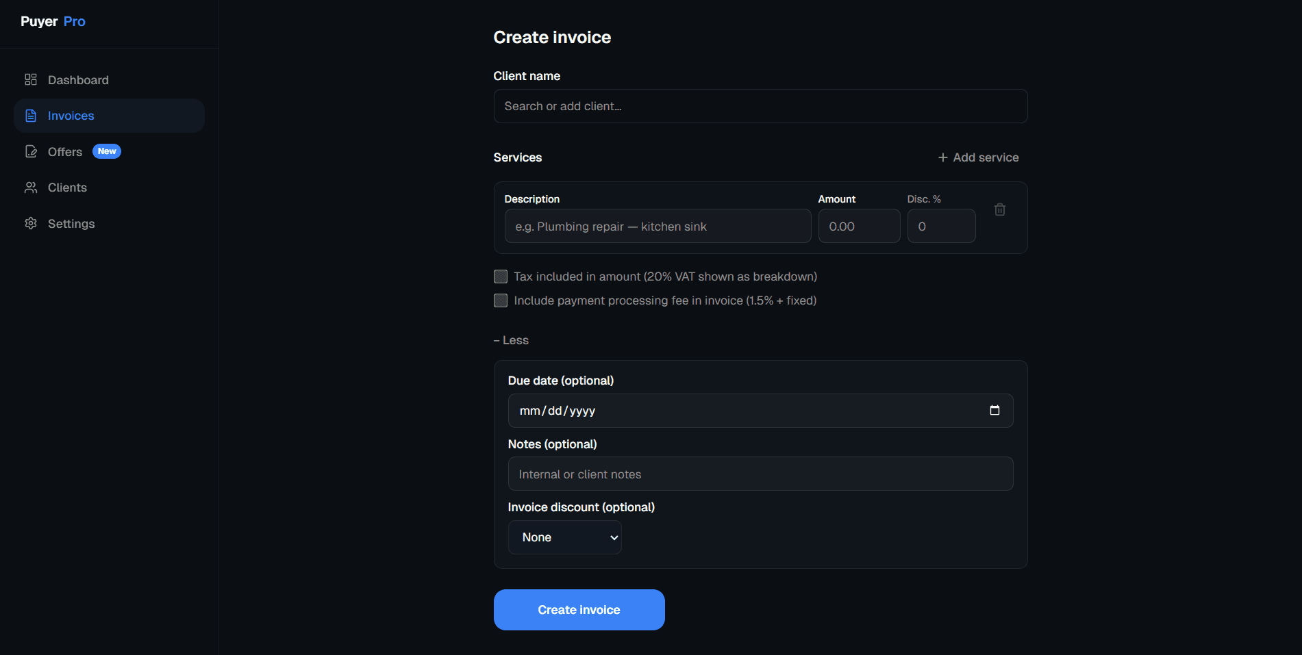
Task: Focus the service Description field
Action: pyautogui.click(x=656, y=226)
